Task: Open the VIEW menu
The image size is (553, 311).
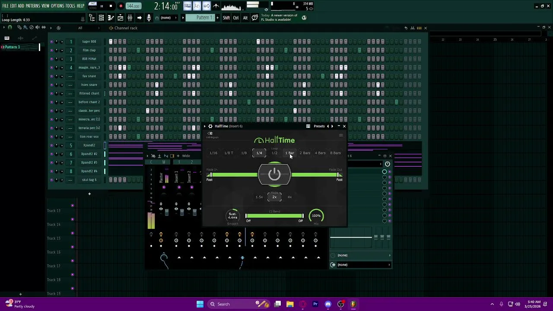Action: pyautogui.click(x=45, y=6)
